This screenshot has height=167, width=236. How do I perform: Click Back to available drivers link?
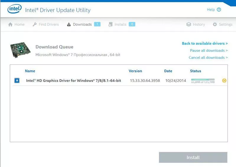click(205, 43)
